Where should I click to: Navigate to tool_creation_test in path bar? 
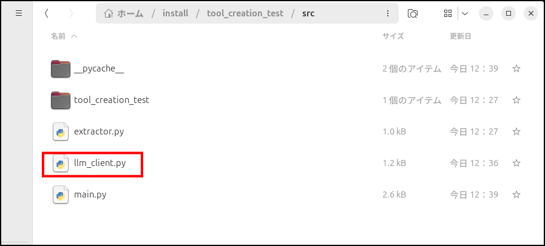[x=245, y=13]
